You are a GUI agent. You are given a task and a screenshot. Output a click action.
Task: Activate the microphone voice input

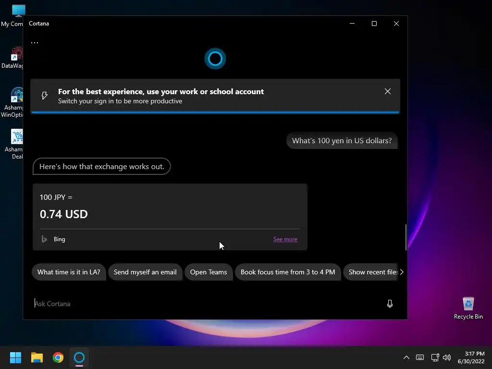click(x=390, y=304)
